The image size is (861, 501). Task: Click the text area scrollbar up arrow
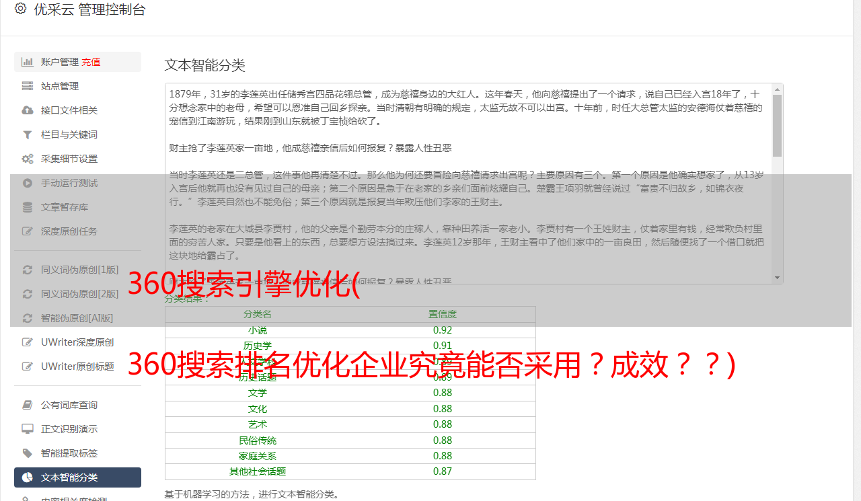[777, 89]
